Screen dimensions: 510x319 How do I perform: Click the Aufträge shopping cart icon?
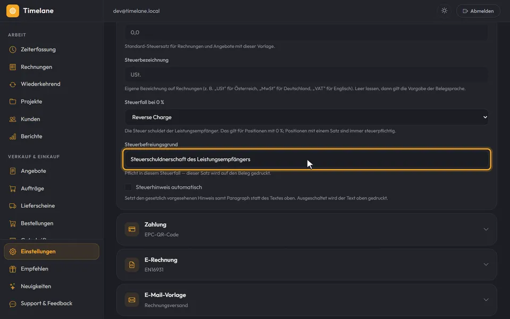pos(13,188)
